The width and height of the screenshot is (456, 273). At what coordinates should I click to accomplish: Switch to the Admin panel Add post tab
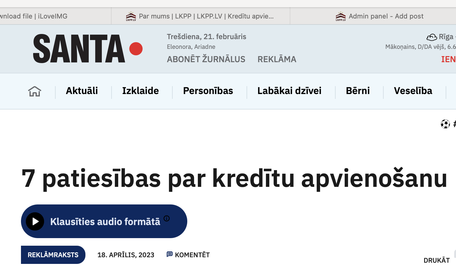373,16
